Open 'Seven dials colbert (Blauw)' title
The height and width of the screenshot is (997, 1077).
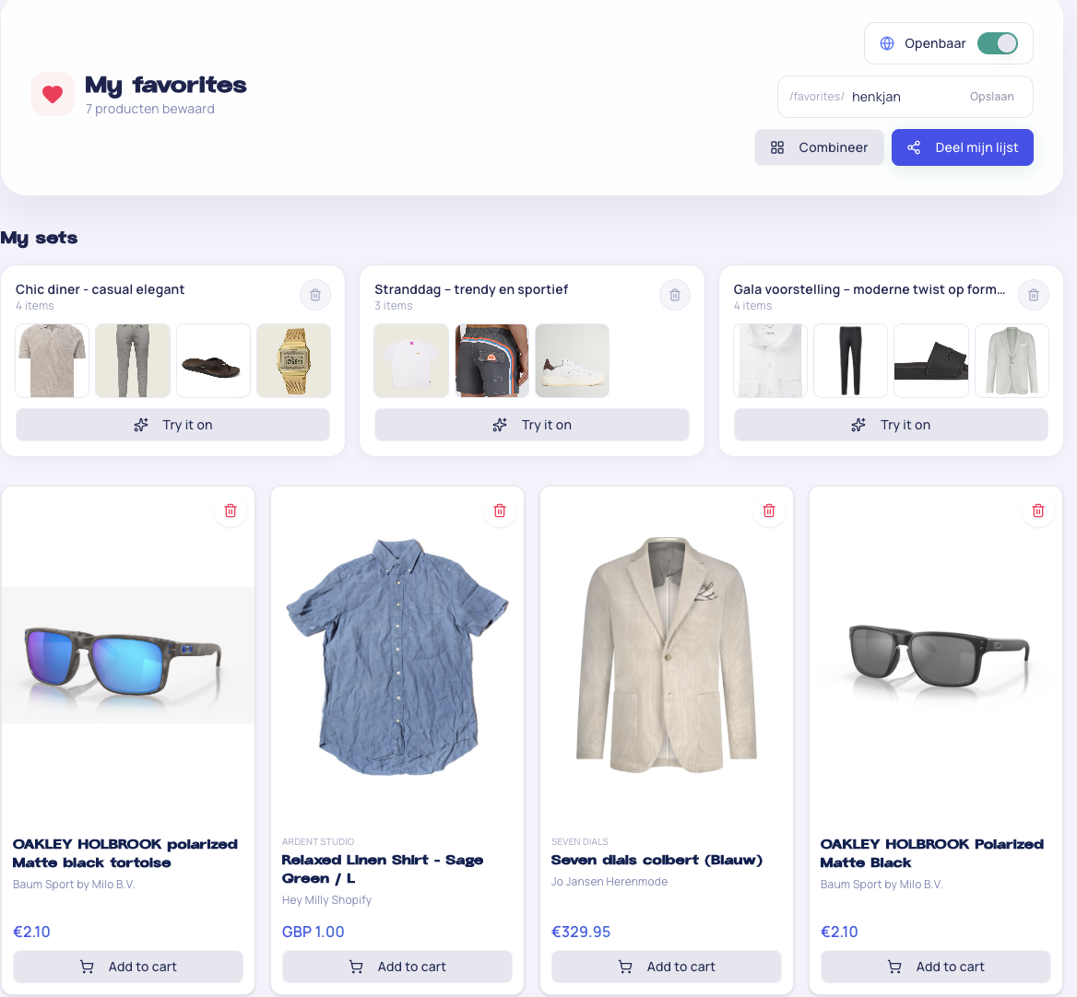[657, 860]
